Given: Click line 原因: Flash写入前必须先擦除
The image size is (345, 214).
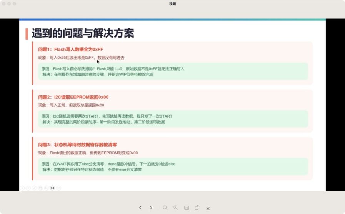Looking at the screenshot, I should (x=113, y=69).
